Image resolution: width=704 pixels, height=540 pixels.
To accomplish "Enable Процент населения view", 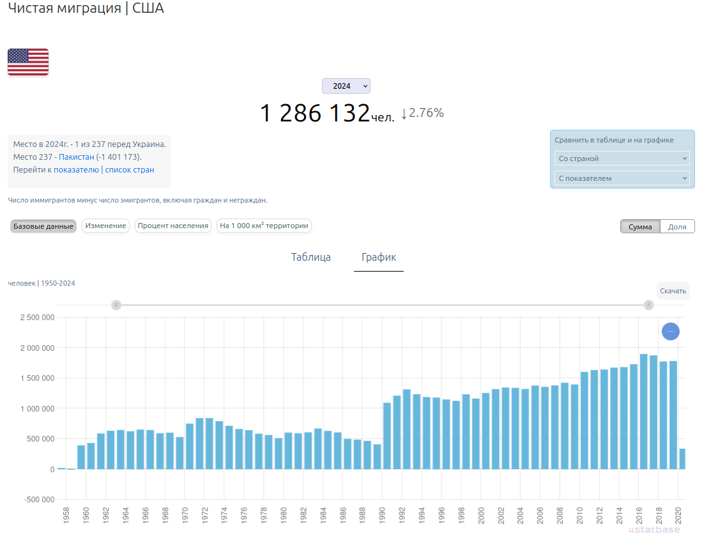I will tap(172, 226).
